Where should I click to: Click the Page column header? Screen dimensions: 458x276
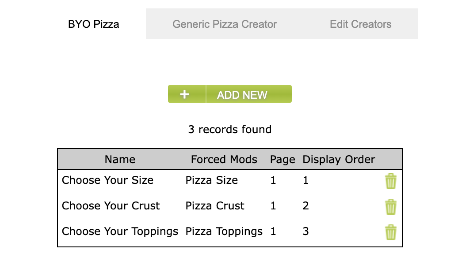coord(282,159)
